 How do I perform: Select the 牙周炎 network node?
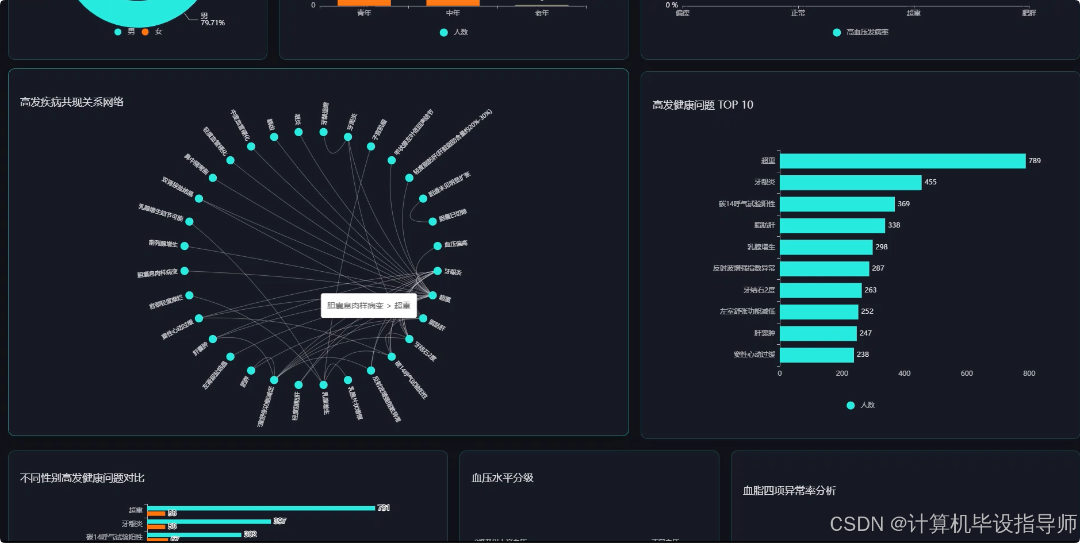click(348, 137)
